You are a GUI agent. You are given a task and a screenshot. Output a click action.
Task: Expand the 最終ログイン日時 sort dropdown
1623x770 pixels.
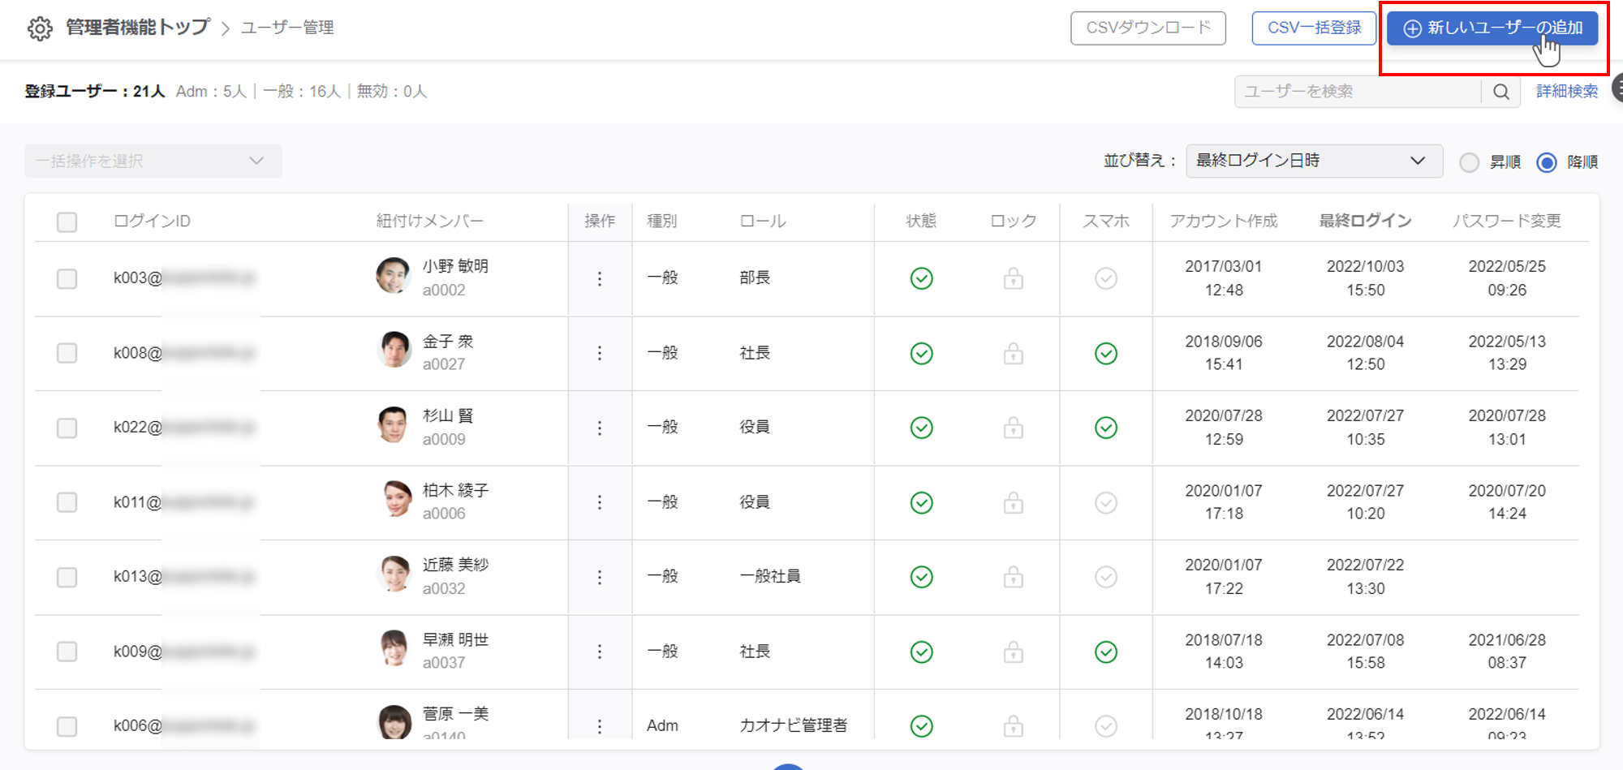click(x=1314, y=161)
